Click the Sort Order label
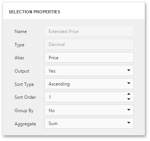Viewport: 150px width, 141px height. click(25, 97)
